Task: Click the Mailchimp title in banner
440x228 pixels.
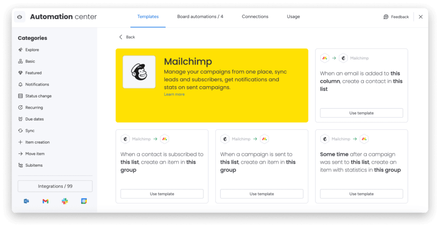Action: pyautogui.click(x=188, y=62)
